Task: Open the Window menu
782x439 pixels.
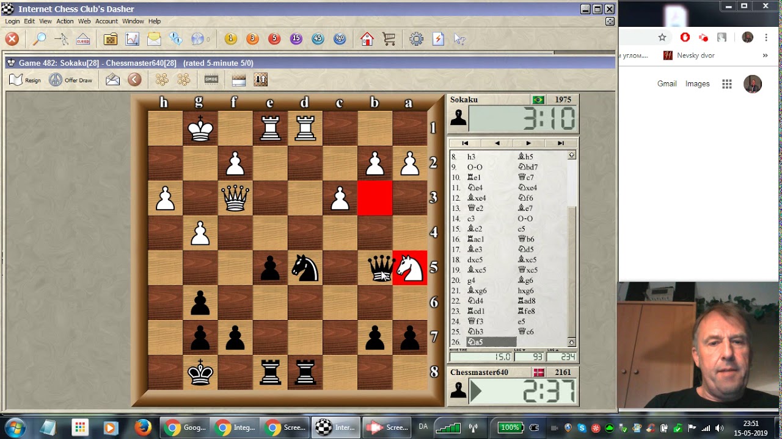Action: point(133,21)
